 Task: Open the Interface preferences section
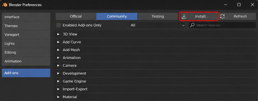point(26,17)
